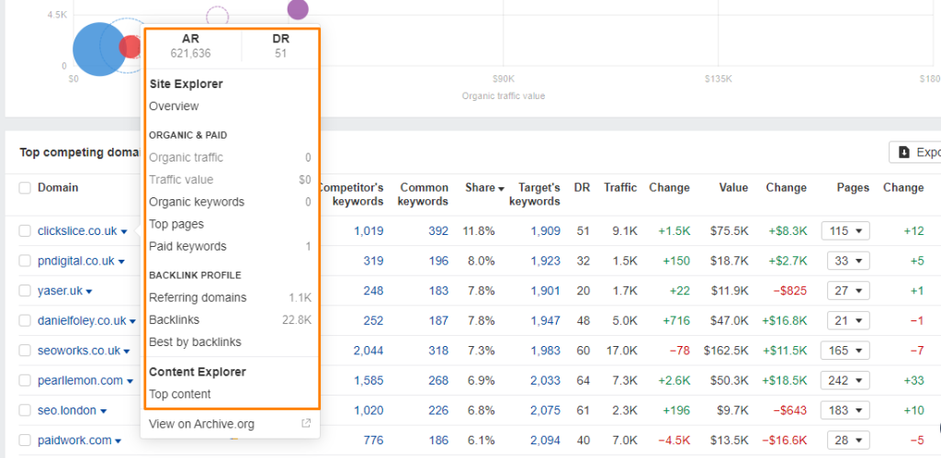Click the Export button
941x458 pixels.
click(914, 152)
